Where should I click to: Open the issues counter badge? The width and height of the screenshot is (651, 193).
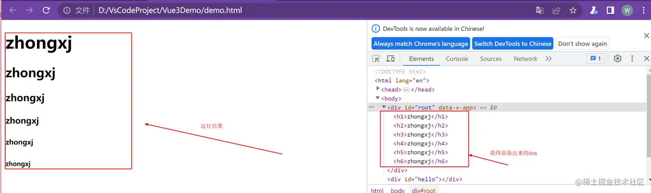(x=595, y=58)
